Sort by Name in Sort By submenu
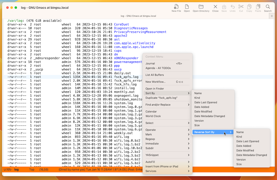This screenshot has width=277, height=180. 213,93
